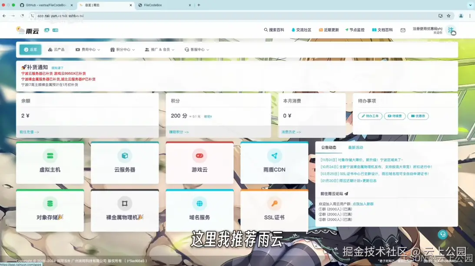Expand the 费用中心 dropdown menu

tap(87, 49)
